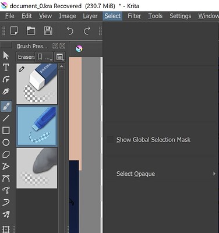The image size is (219, 233).
Task: Open the Settings menu
Action: click(x=181, y=16)
